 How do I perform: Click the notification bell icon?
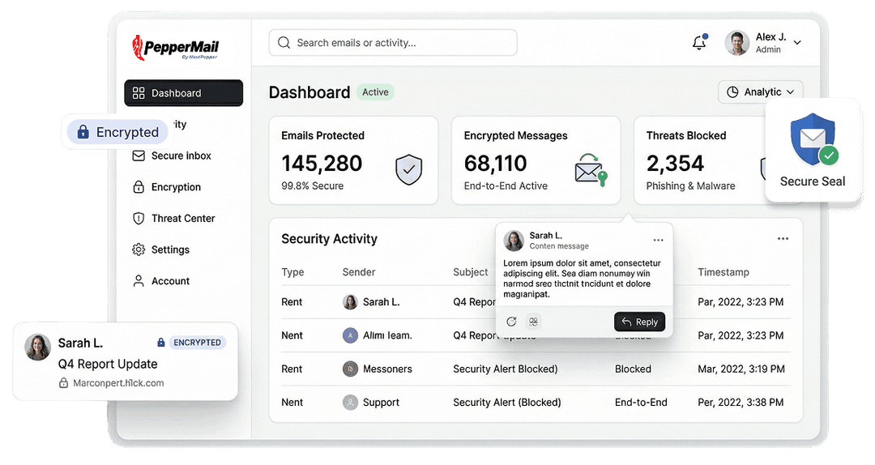tap(699, 43)
